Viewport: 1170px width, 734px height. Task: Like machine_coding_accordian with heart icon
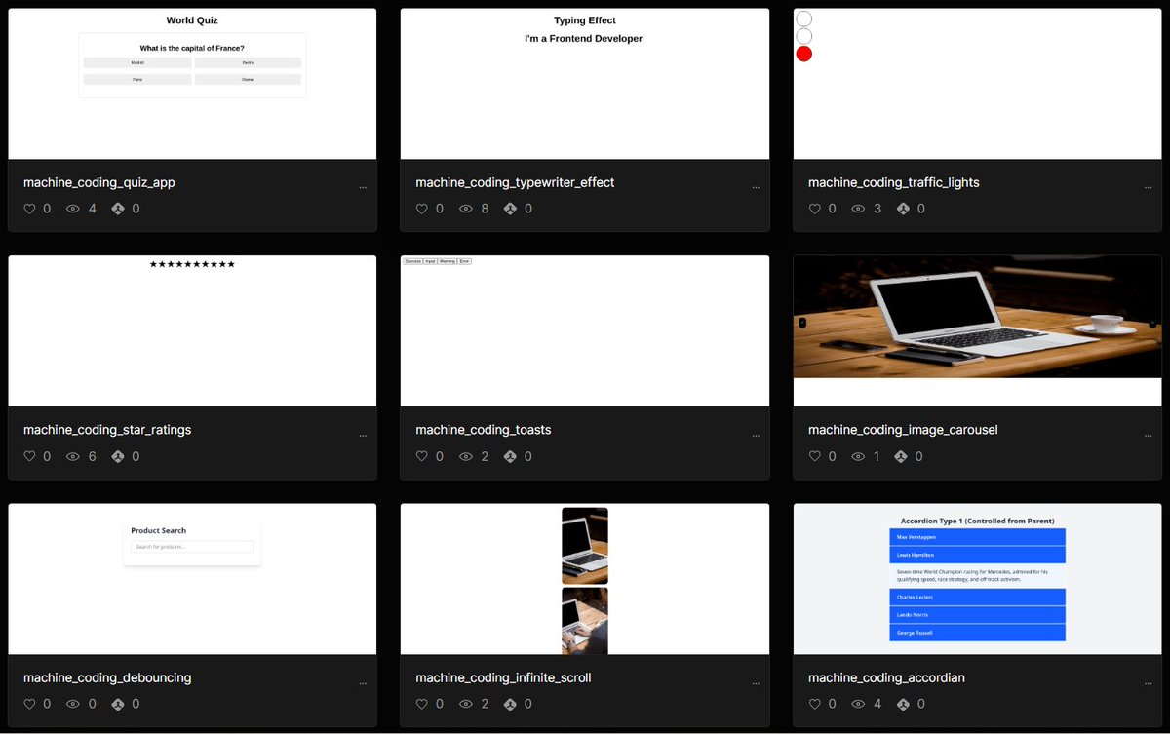point(815,704)
